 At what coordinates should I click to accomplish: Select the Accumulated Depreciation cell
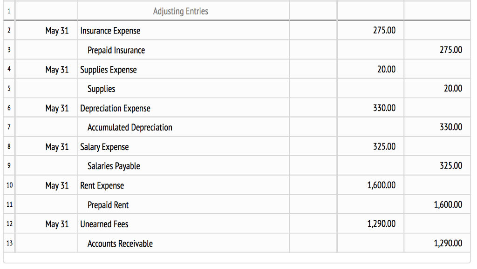coord(129,127)
